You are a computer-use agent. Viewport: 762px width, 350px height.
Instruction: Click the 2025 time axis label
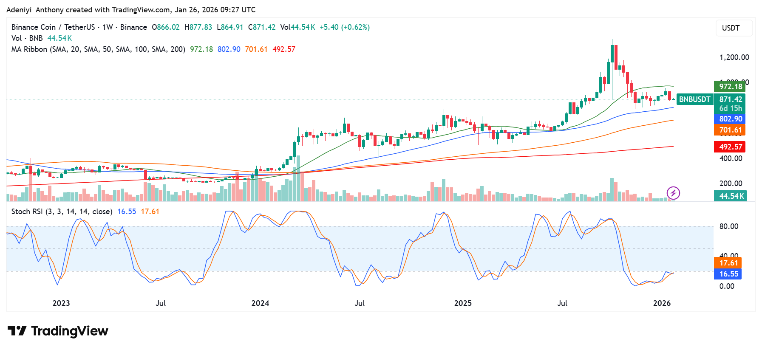pyautogui.click(x=463, y=303)
